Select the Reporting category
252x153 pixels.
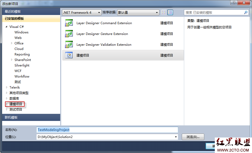(x=22, y=54)
